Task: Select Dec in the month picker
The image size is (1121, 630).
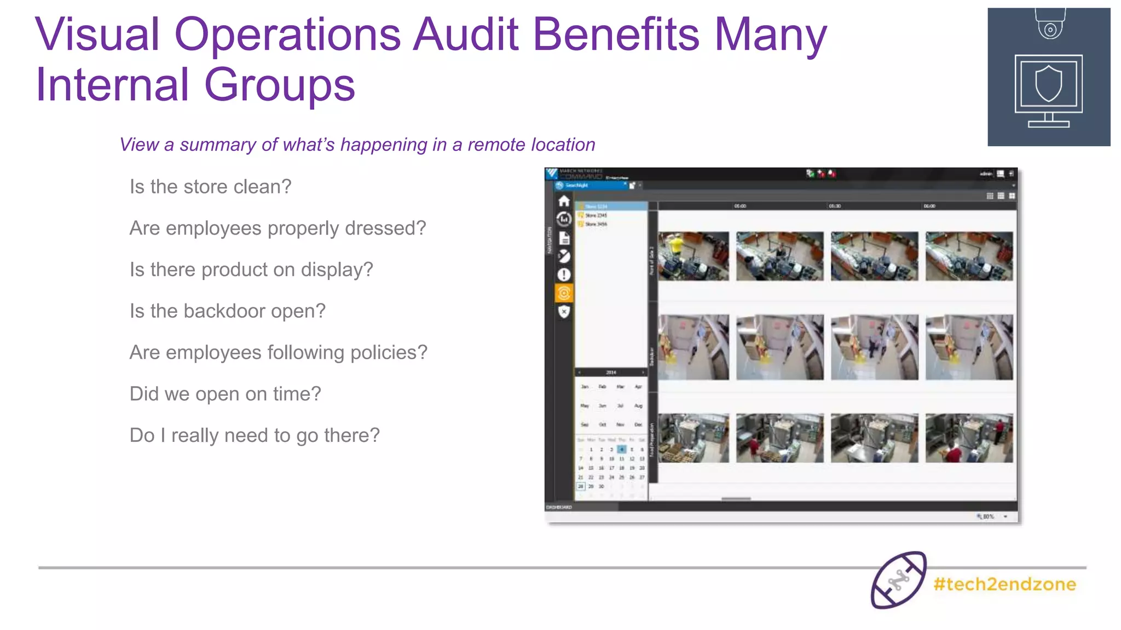Action: click(638, 424)
